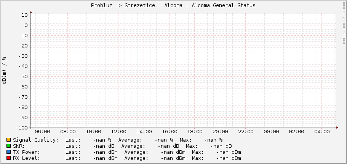Screen dimensions: 347x164
Task: Click the red RX Level legend swatch
Action: point(9,158)
